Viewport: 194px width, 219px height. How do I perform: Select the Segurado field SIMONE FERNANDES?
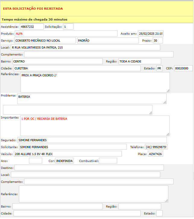click(x=92, y=140)
